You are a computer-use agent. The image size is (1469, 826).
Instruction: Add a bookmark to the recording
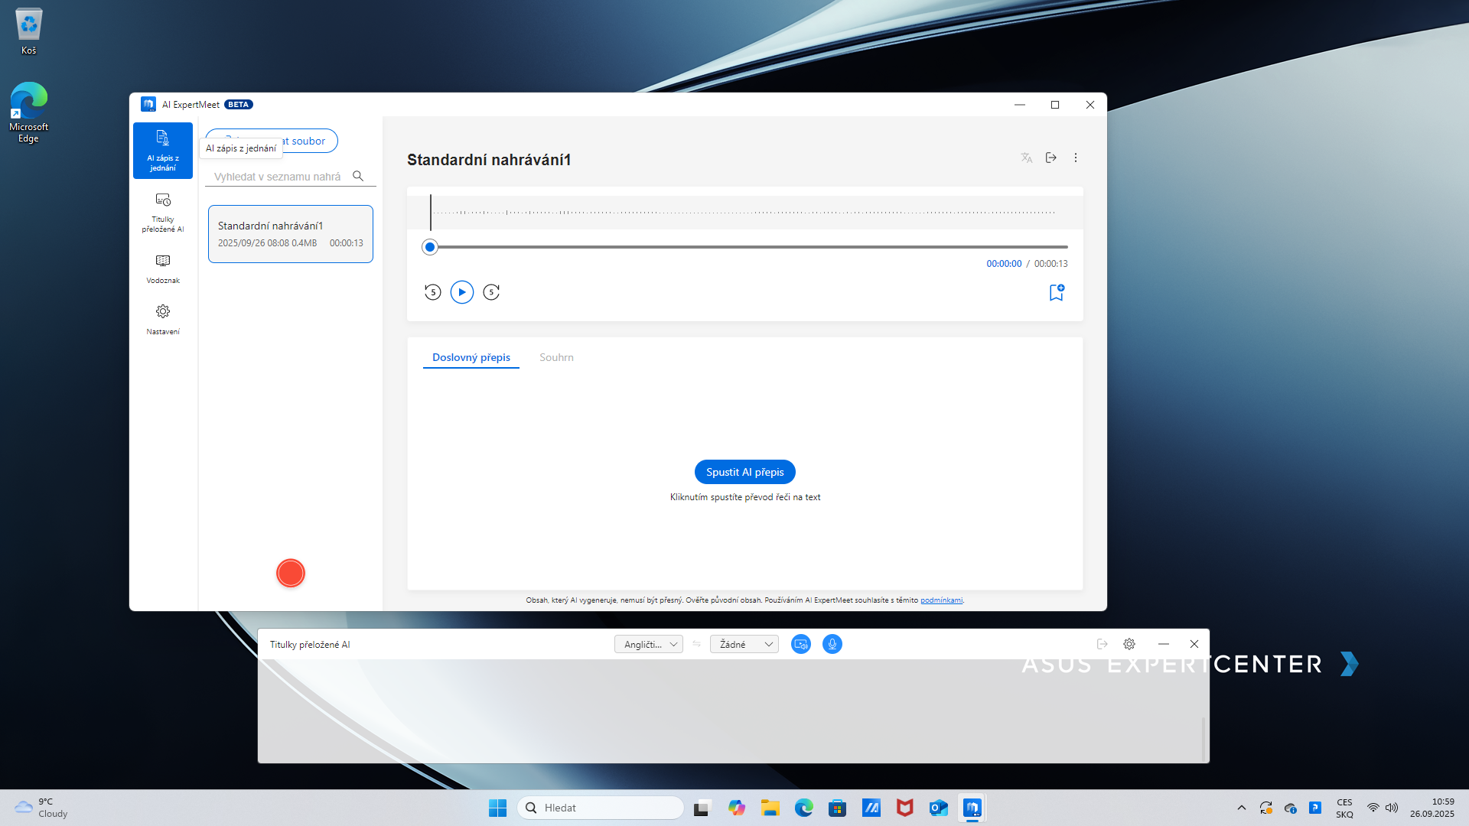pos(1057,292)
